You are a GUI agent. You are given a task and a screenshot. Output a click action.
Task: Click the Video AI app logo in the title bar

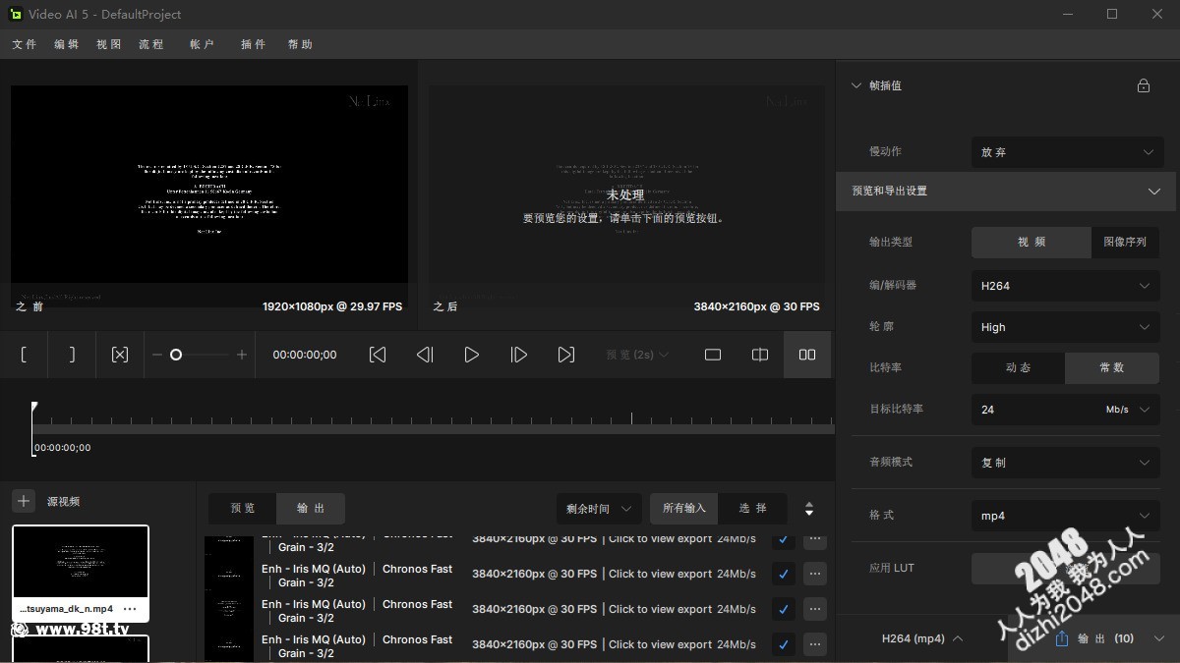coord(16,14)
